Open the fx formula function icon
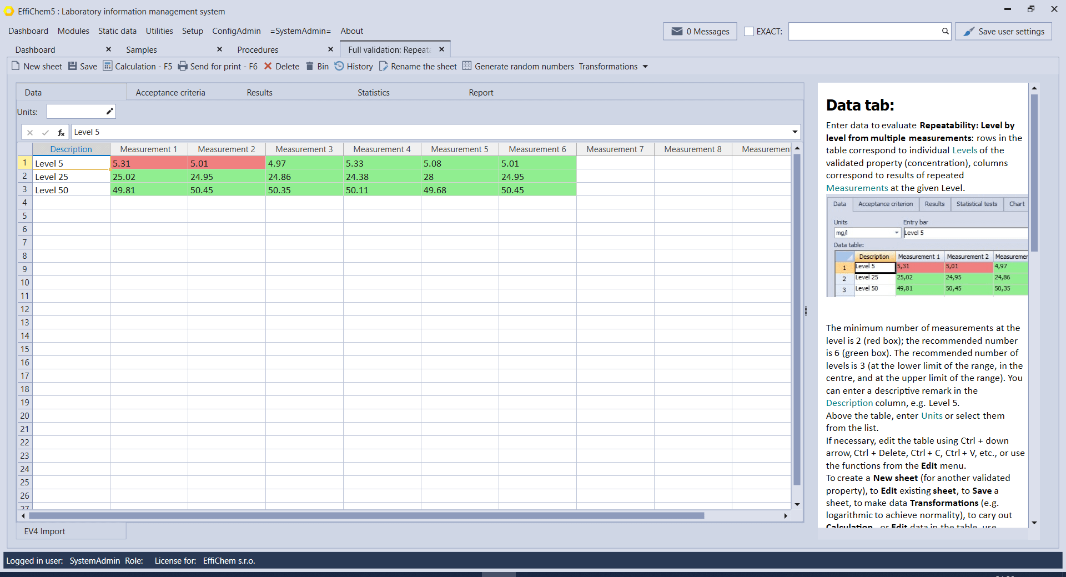The height and width of the screenshot is (577, 1066). click(x=61, y=132)
